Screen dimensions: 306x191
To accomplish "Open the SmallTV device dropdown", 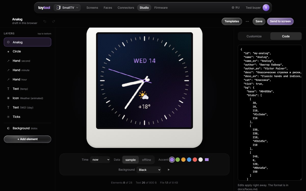I will click(x=67, y=8).
